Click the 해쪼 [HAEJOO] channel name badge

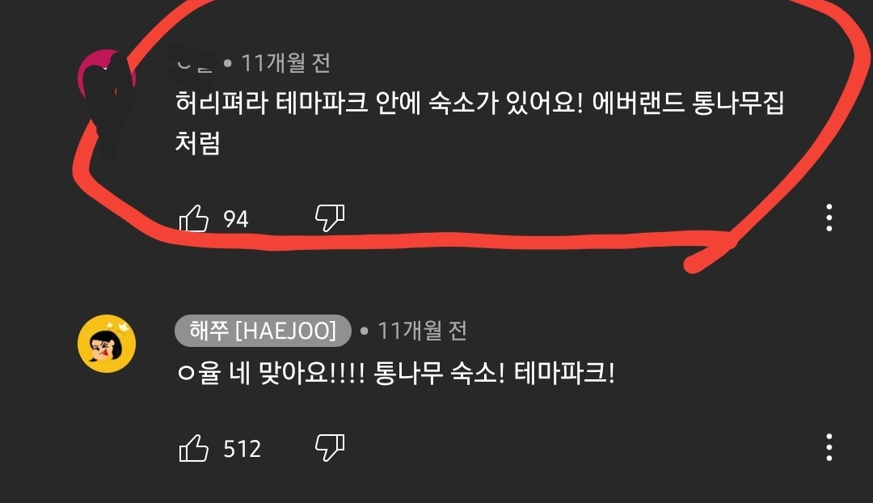click(263, 331)
